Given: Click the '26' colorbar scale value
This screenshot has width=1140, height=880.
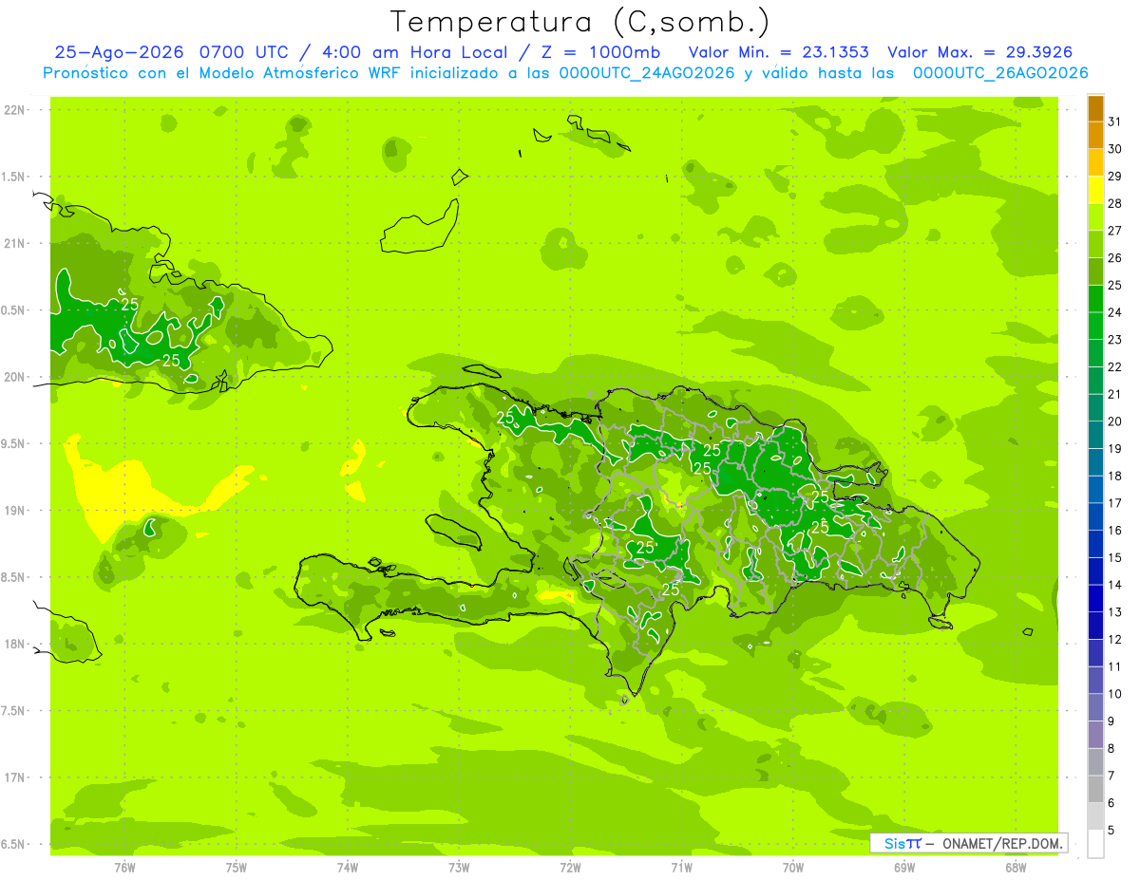Looking at the screenshot, I should coord(1114,257).
